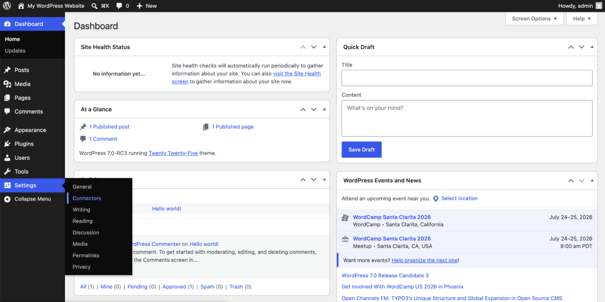Open Media in the Settings flyout
Image resolution: width=605 pixels, height=302 pixels.
pyautogui.click(x=80, y=244)
